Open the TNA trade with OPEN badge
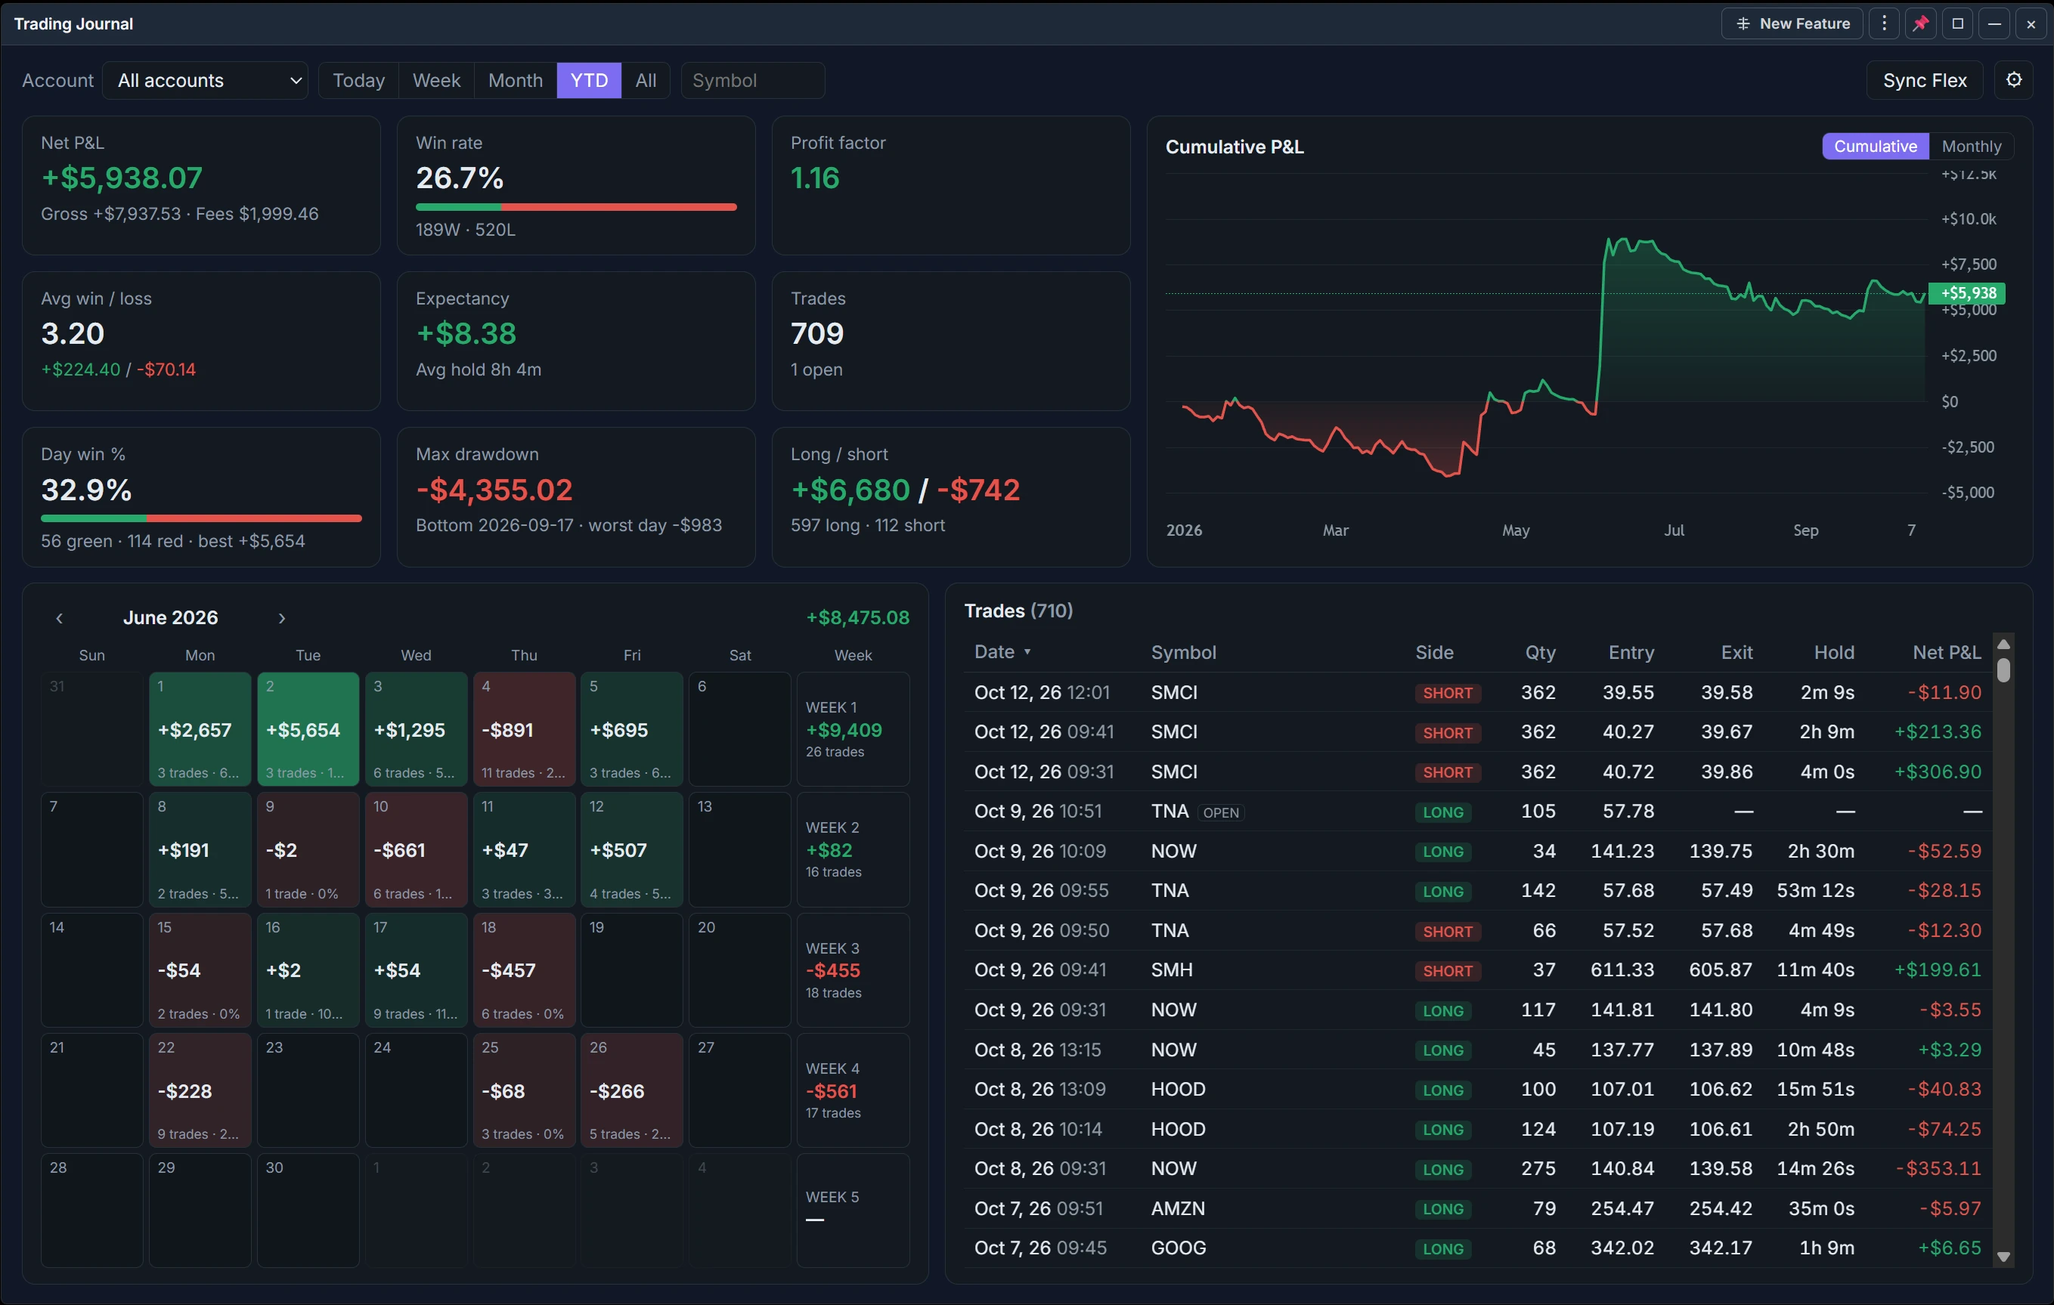The image size is (2054, 1305). click(1478, 812)
